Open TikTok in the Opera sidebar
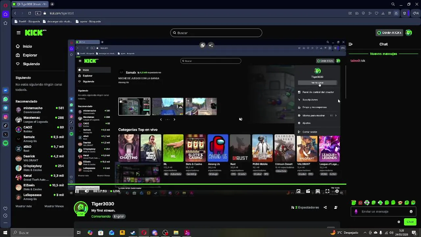 coord(5,125)
